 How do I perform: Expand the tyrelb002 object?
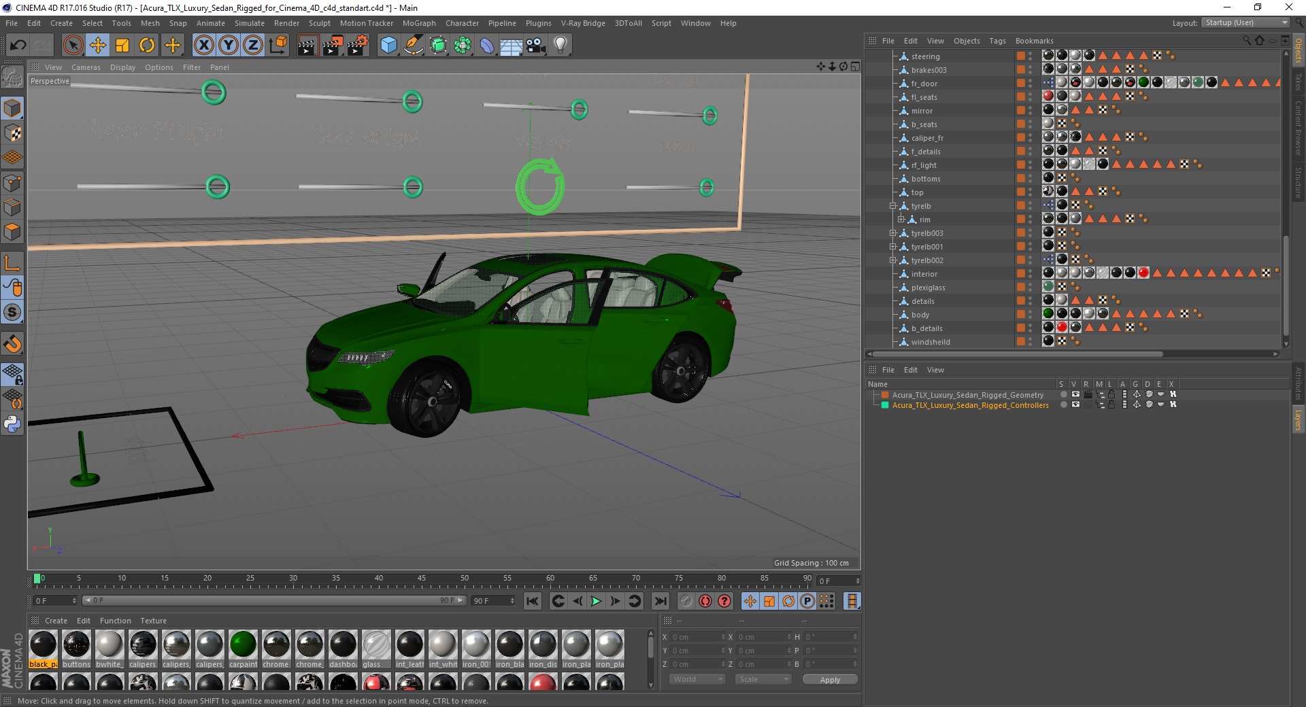click(892, 260)
